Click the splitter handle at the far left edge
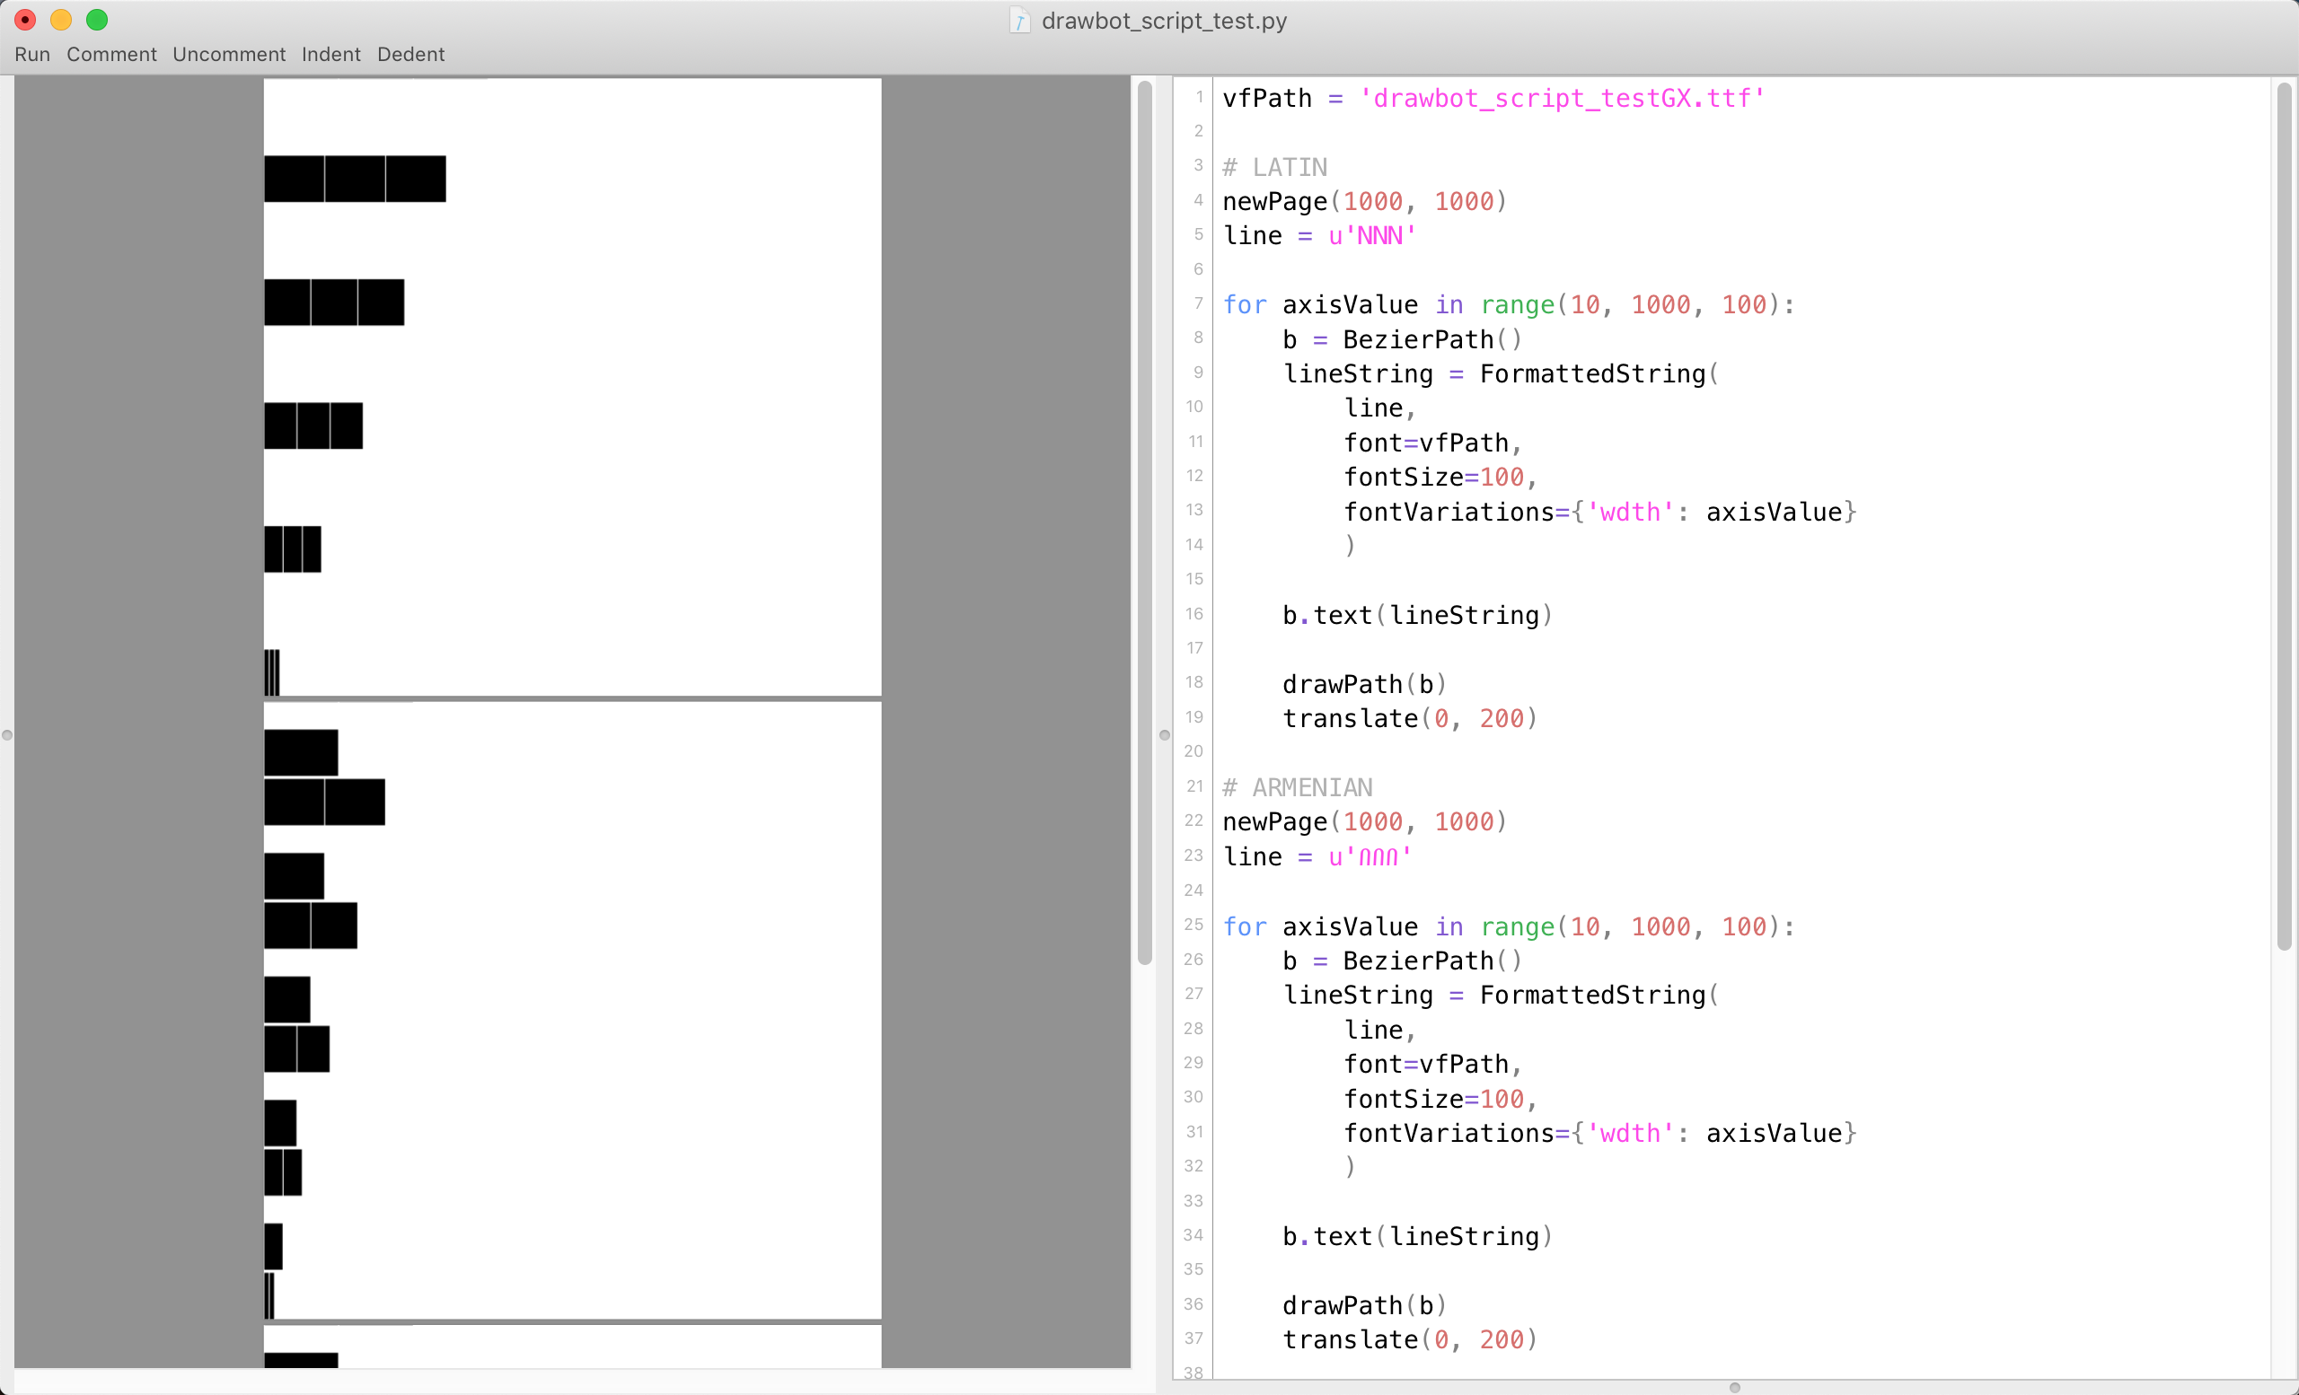Viewport: 2299px width, 1395px height. point(7,735)
